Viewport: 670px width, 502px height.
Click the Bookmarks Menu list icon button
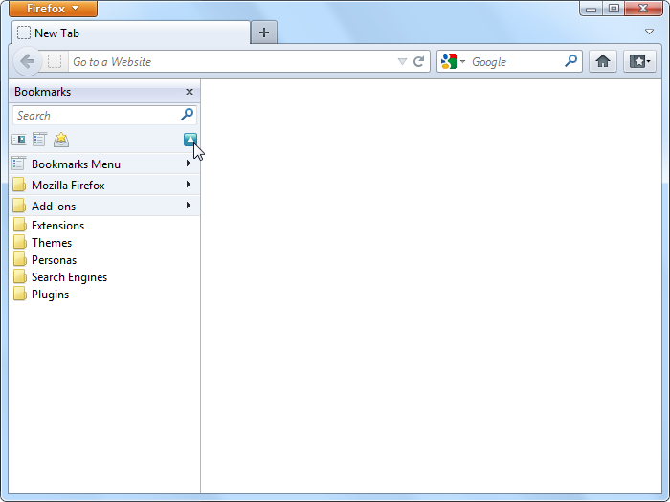coord(39,140)
